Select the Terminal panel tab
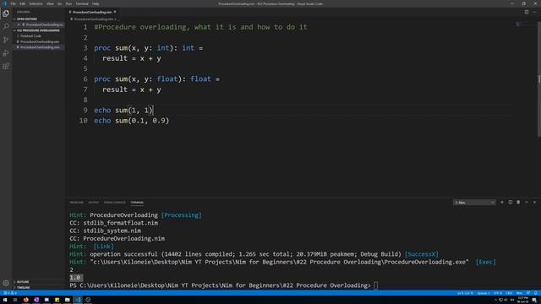This screenshot has height=304, width=541. tap(137, 203)
